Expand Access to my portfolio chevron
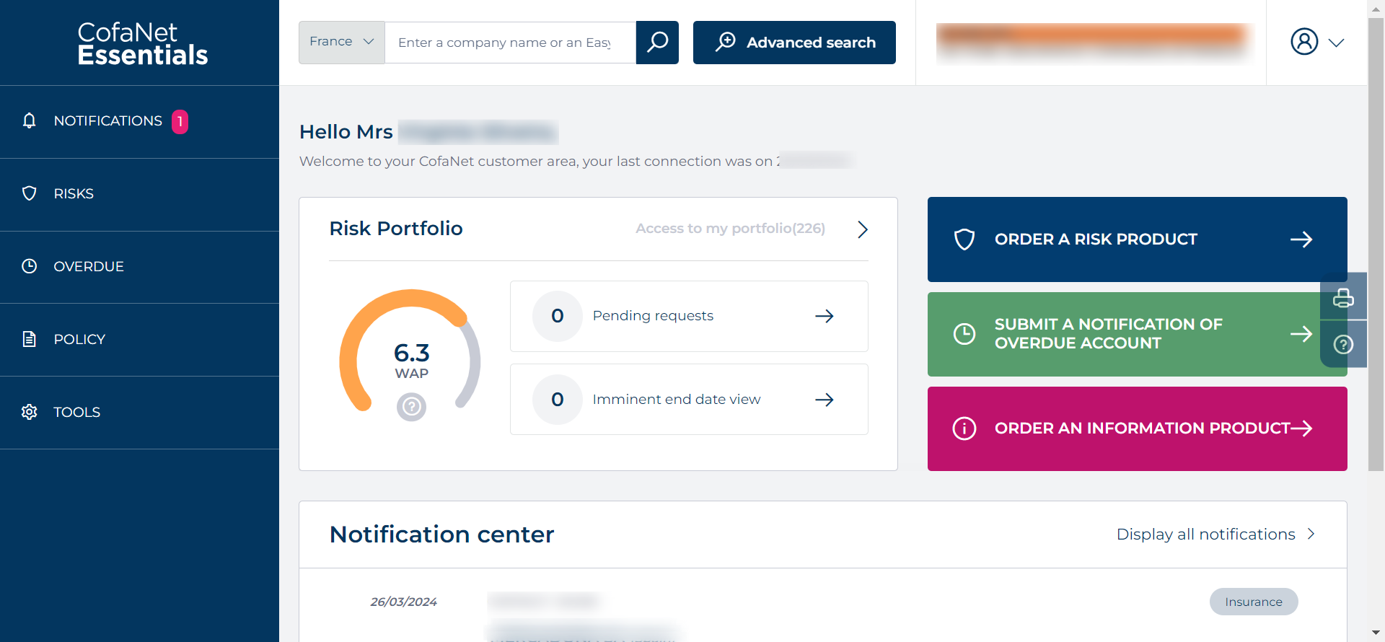Viewport: 1385px width, 642px height. click(863, 229)
